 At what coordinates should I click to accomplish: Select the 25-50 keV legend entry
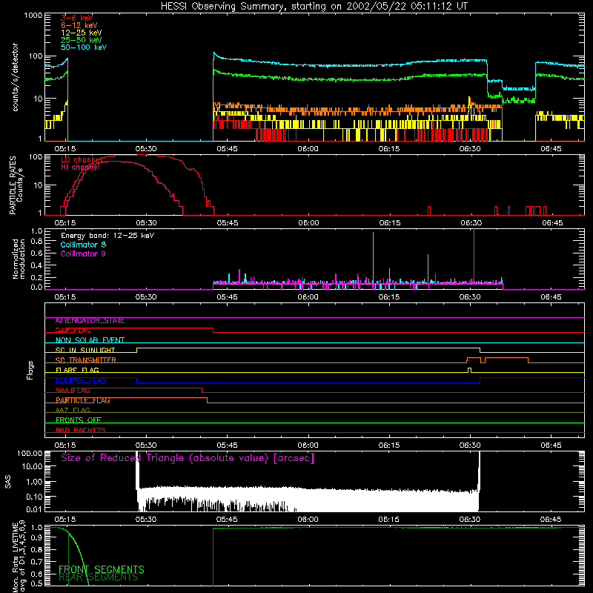[82, 40]
